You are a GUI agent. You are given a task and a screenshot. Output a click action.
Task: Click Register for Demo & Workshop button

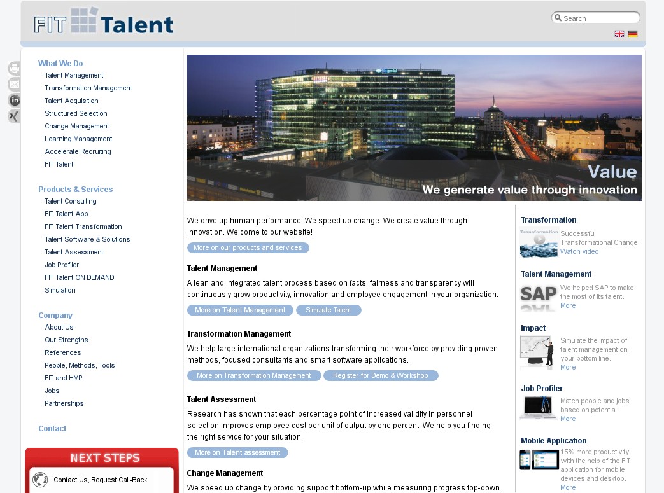(x=381, y=376)
